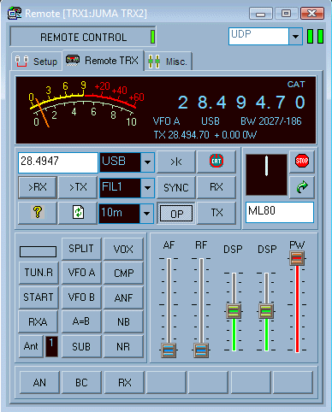Open the UDP connection dropdown
332x412 pixels.
(295, 37)
